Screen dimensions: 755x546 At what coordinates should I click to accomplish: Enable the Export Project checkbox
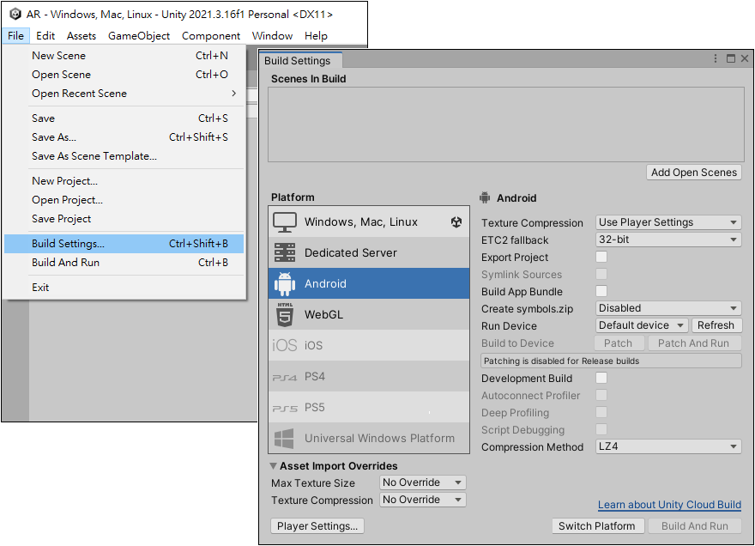pos(601,257)
